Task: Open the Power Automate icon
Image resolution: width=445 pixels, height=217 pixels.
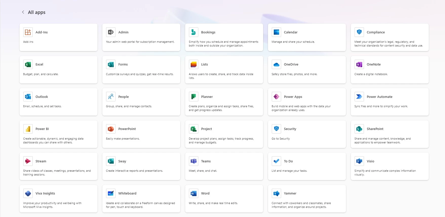Action: [359, 97]
